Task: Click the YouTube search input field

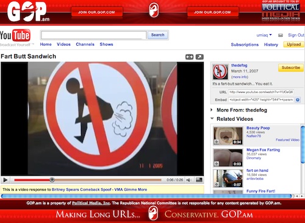Action: [x=93, y=35]
